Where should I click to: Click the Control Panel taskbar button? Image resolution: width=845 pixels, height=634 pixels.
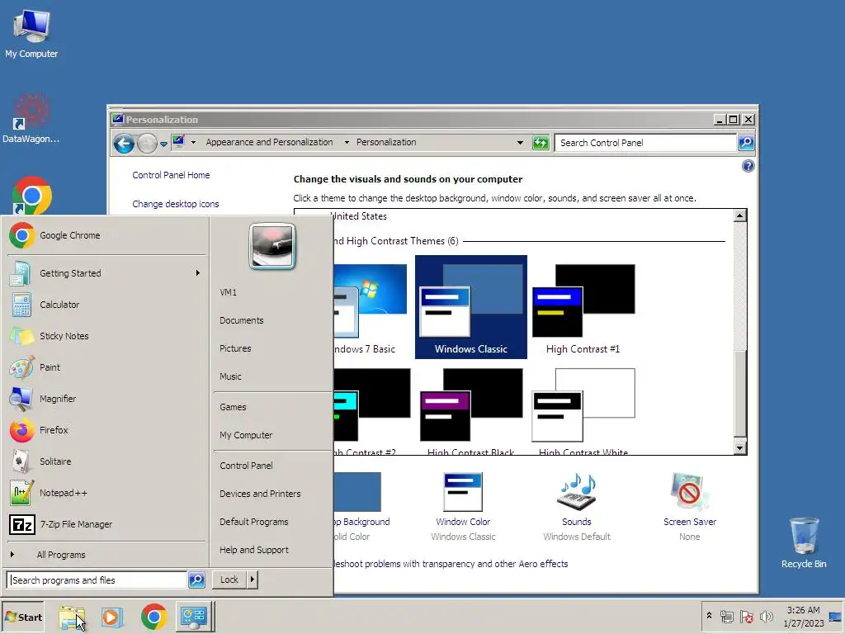click(x=195, y=617)
